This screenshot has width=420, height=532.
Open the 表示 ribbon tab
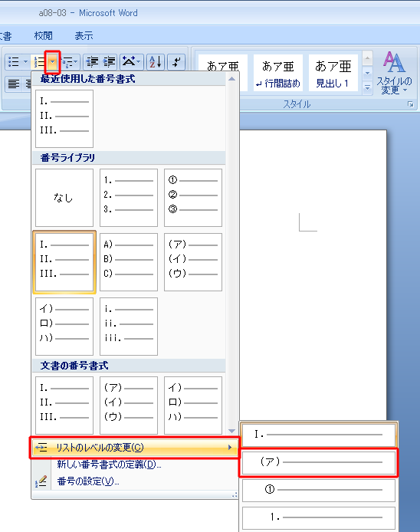coord(84,35)
